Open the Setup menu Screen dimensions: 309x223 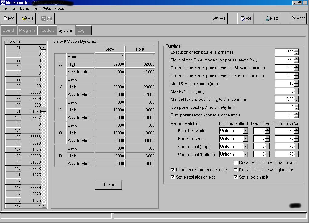tap(47, 8)
